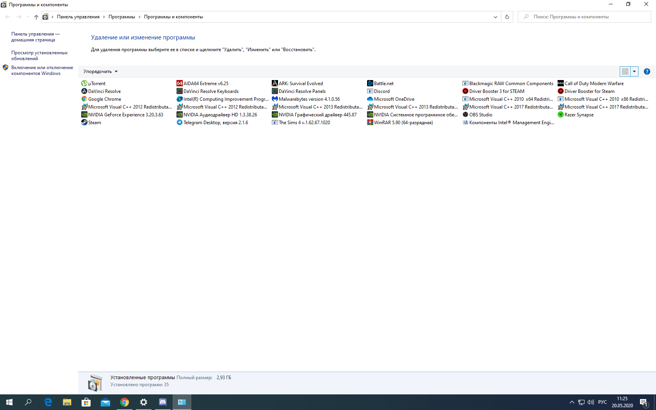Open Панель управления домашняя страница link
This screenshot has width=656, height=410.
36,37
